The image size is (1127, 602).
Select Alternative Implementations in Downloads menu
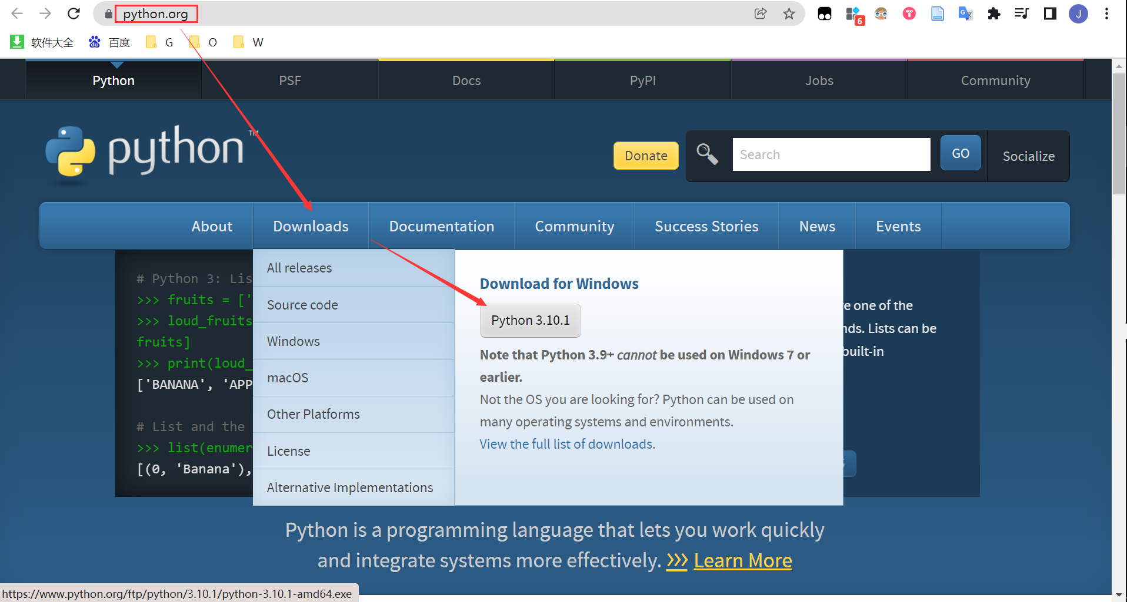354,487
